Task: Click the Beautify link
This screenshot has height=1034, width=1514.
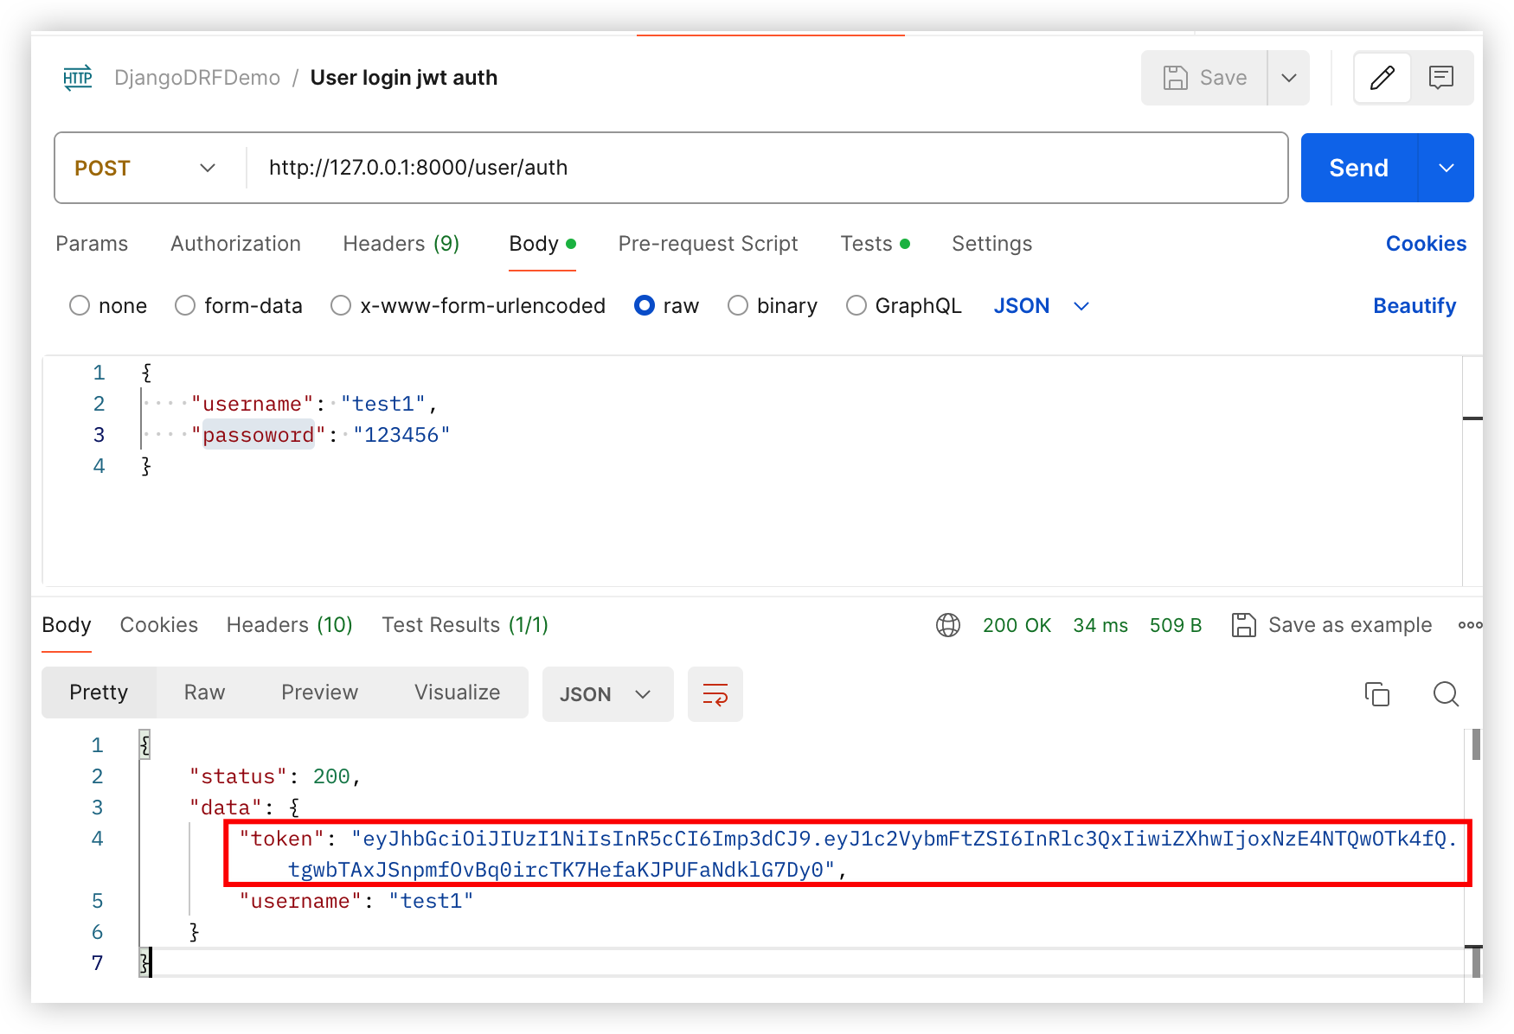Action: [x=1414, y=306]
